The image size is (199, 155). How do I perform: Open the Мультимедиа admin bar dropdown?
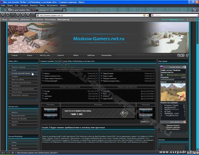pyautogui.click(x=50, y=20)
